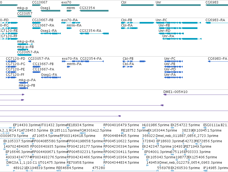Open the CG6983-RA transcript label

[x=215, y=20]
